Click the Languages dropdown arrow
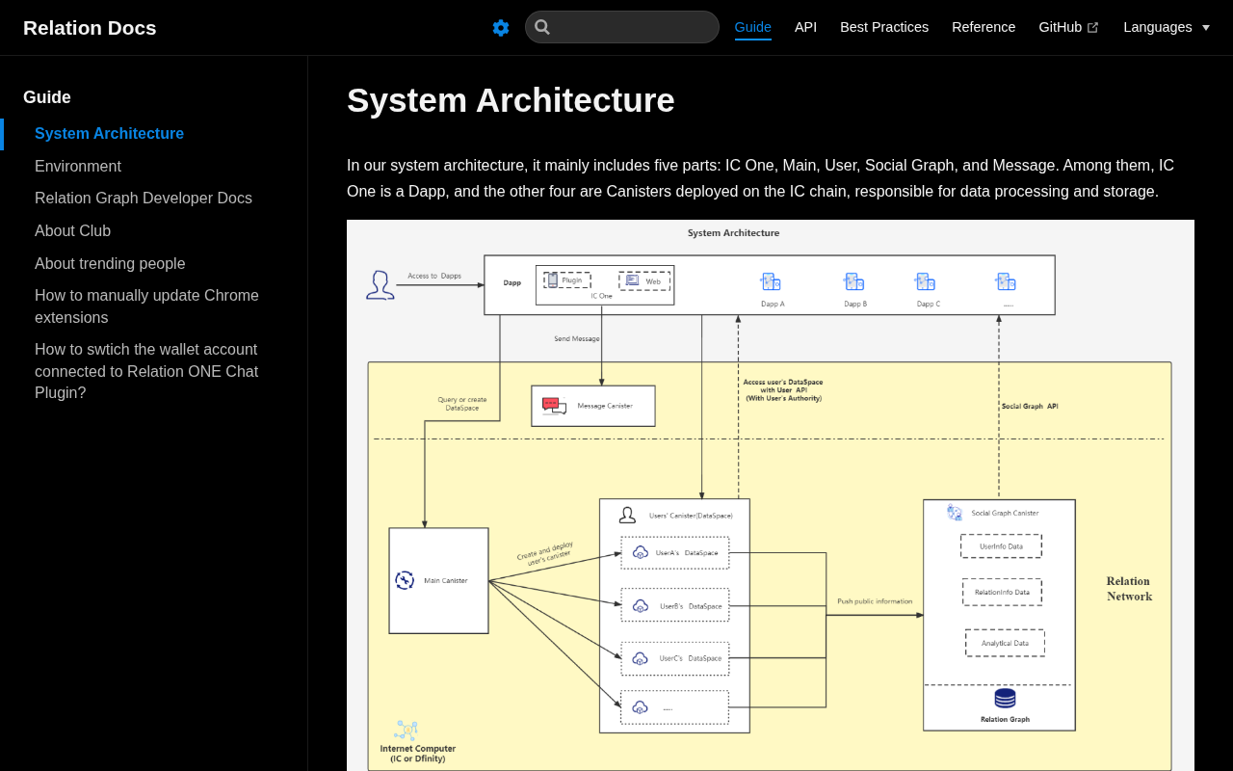The width and height of the screenshot is (1233, 771). [x=1206, y=28]
